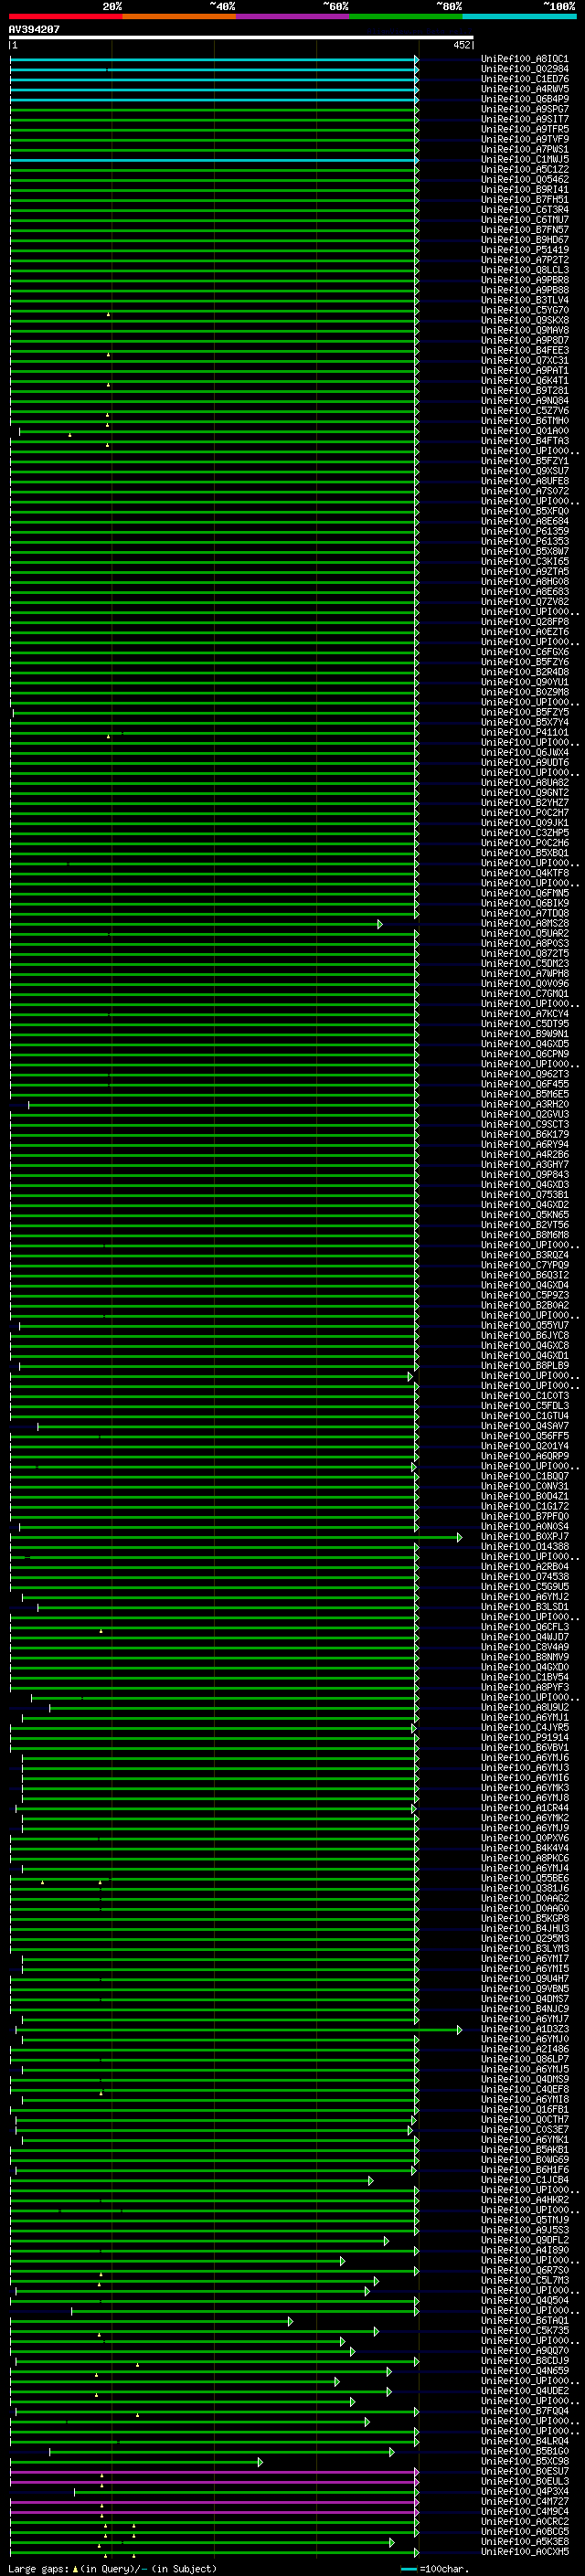Click the cyan alignment bar for C1MWJ5
585x2576 pixels.
tap(214, 160)
